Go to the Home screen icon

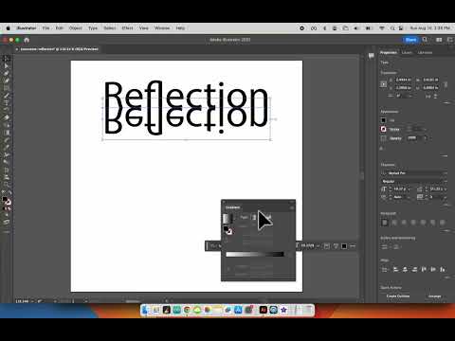[27, 40]
